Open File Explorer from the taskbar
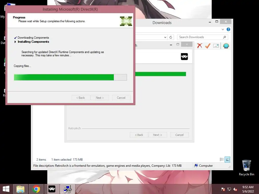Viewport: 259px width, 194px height. tap(20, 189)
